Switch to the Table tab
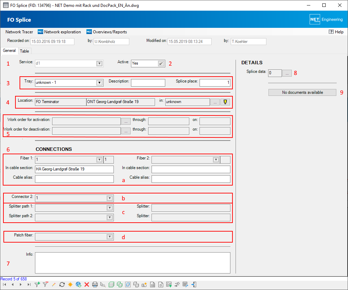 click(24, 51)
